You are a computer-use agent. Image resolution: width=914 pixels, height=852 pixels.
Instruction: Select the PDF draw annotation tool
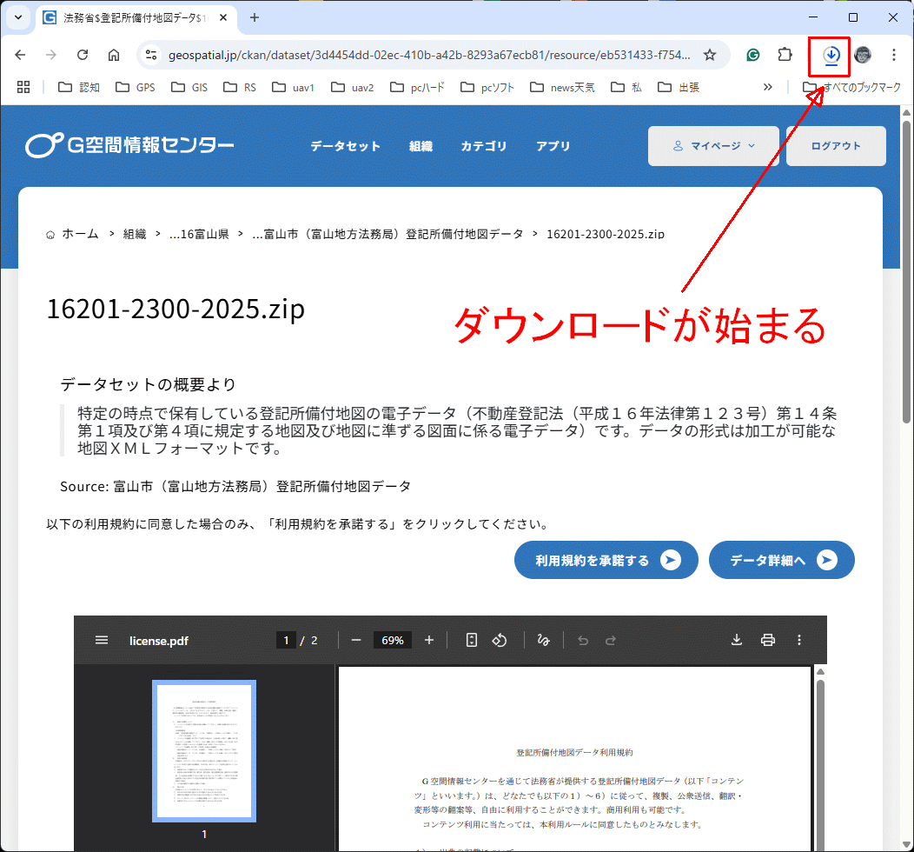tap(544, 641)
